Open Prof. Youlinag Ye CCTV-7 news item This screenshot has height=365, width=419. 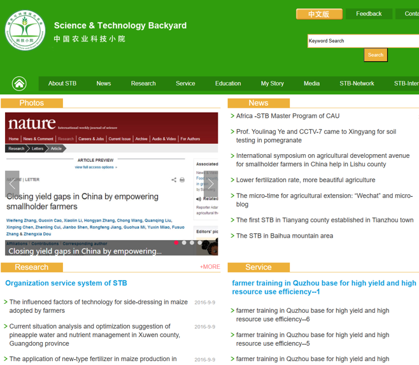click(316, 136)
